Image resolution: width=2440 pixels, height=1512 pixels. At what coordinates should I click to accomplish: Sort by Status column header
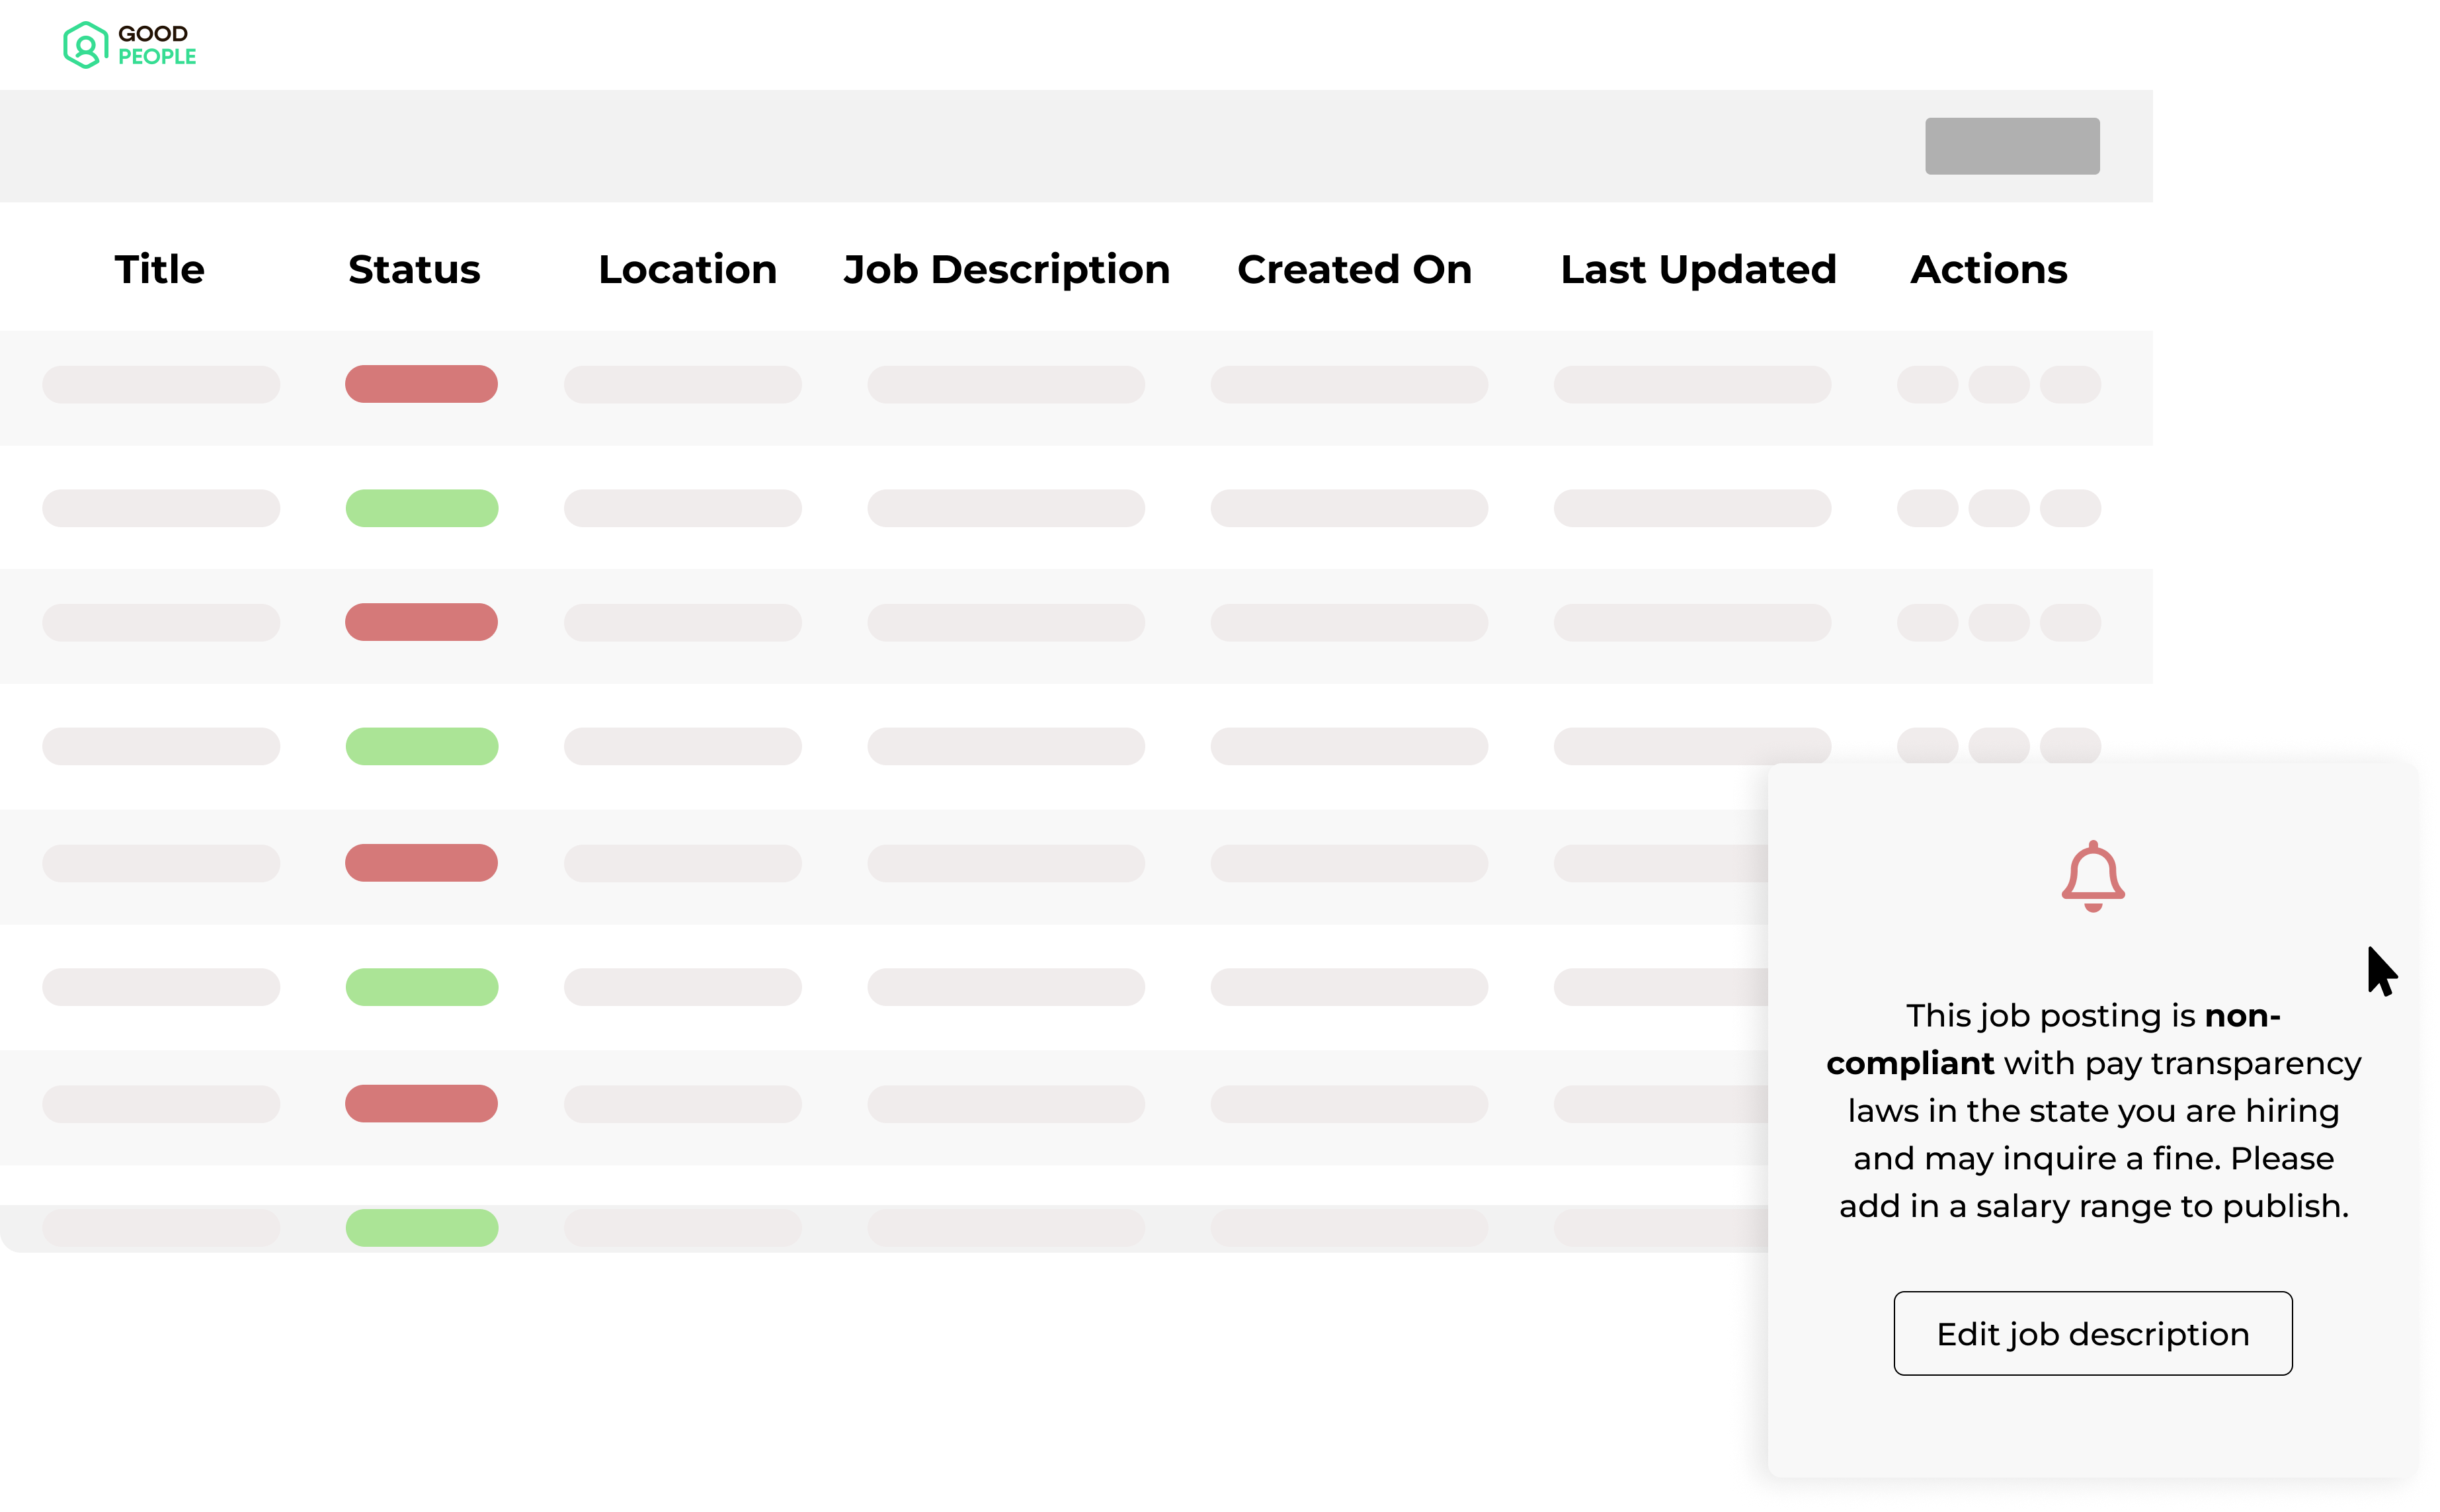tap(414, 269)
